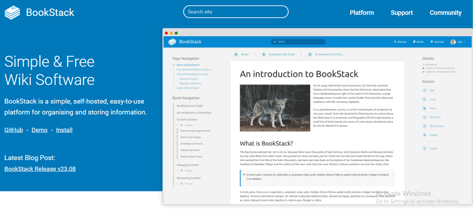Click the Copy action icon
Image resolution: width=473 pixels, height=215 pixels.
[x=425, y=100]
